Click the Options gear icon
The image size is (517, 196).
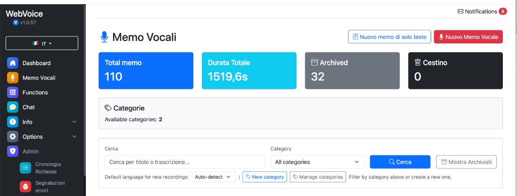[13, 136]
